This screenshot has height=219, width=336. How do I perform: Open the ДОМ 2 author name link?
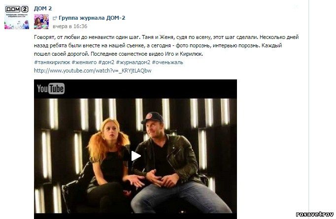(43, 8)
